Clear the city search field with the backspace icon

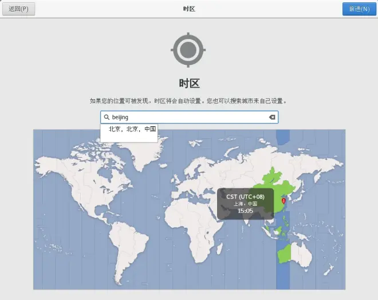pos(272,117)
